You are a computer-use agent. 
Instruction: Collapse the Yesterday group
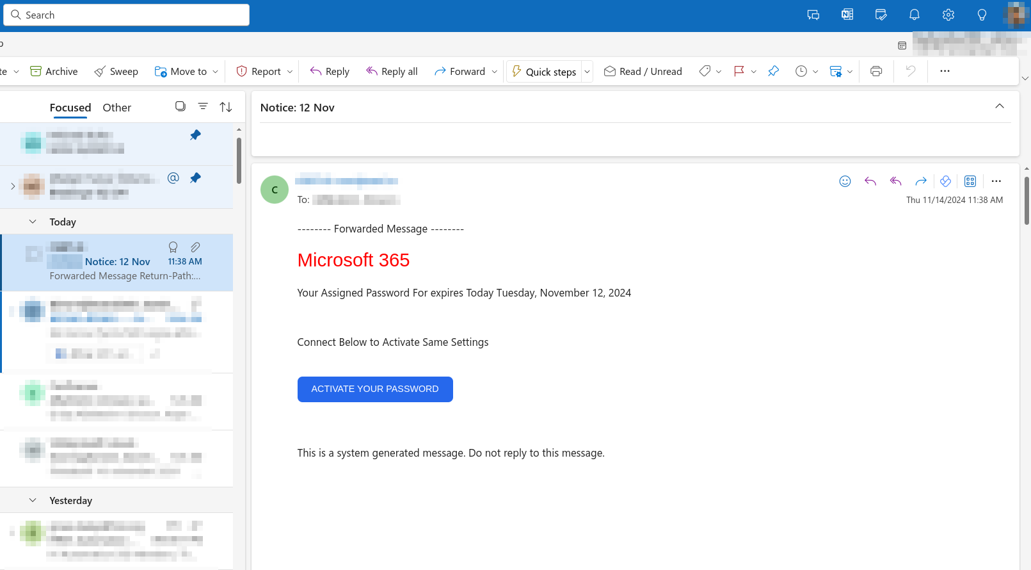33,500
